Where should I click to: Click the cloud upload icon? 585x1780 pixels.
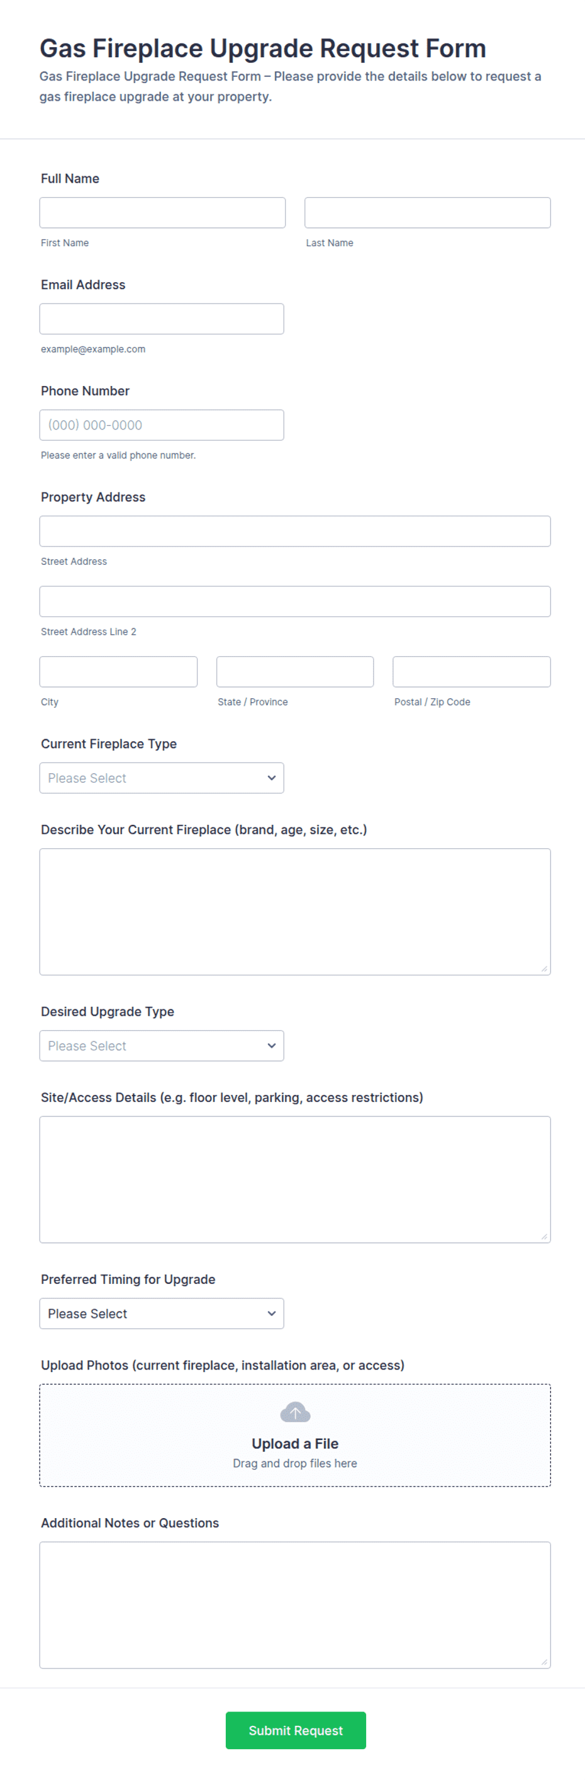pyautogui.click(x=295, y=1412)
